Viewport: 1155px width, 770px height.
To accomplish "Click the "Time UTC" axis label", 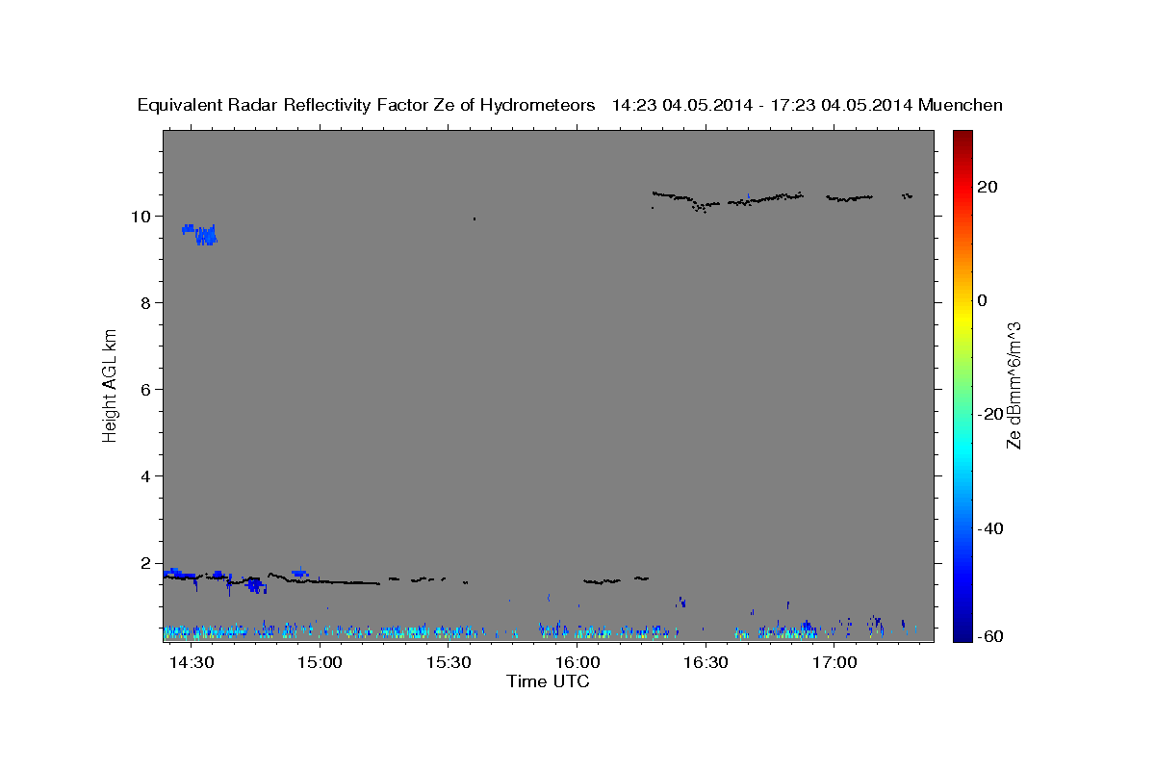I will pos(548,681).
